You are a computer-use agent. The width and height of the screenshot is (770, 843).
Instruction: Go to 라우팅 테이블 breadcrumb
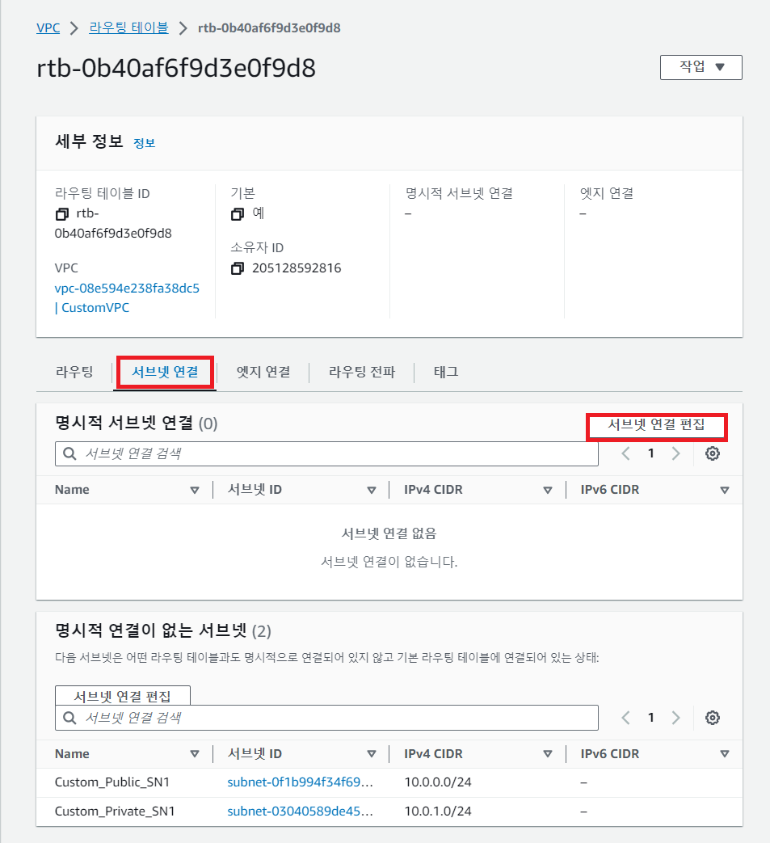pos(128,28)
